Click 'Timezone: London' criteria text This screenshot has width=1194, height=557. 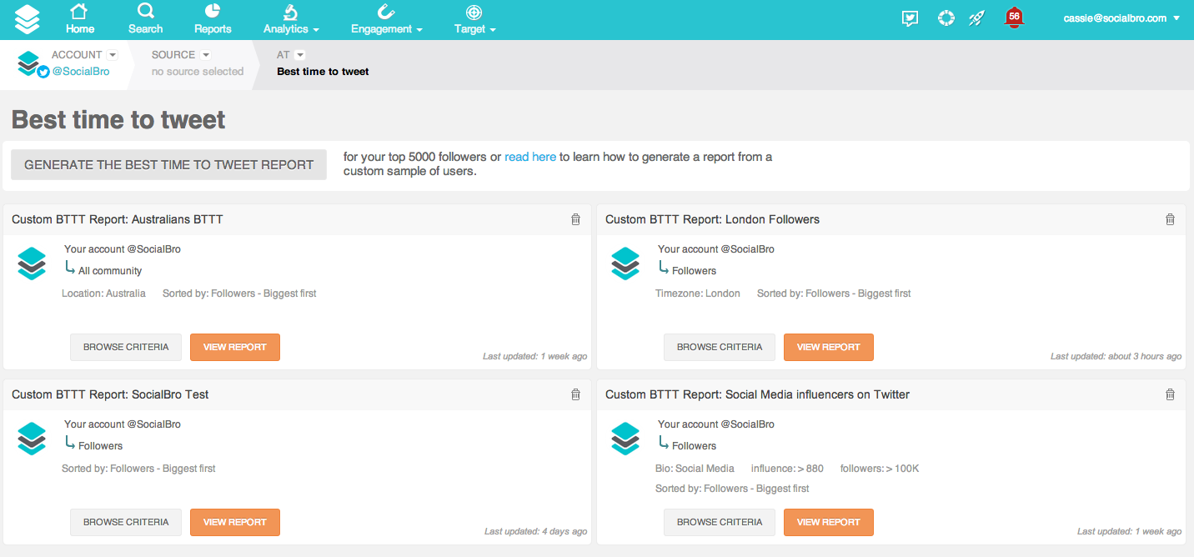698,294
